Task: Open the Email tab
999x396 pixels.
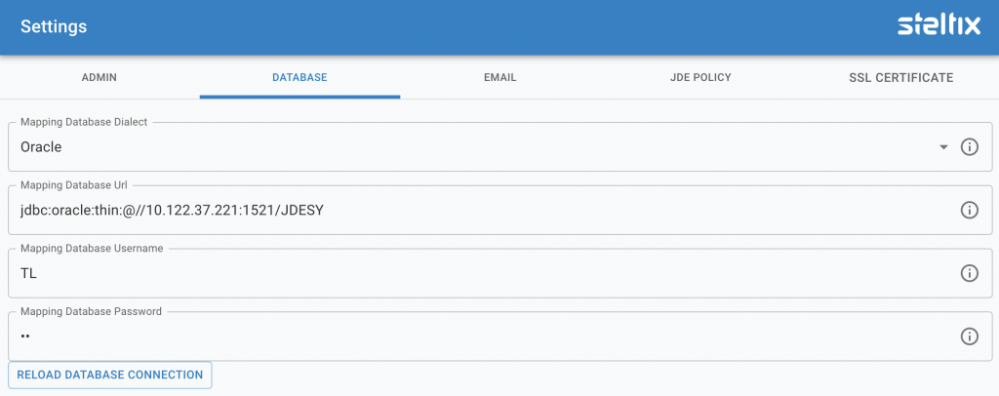Action: click(499, 77)
